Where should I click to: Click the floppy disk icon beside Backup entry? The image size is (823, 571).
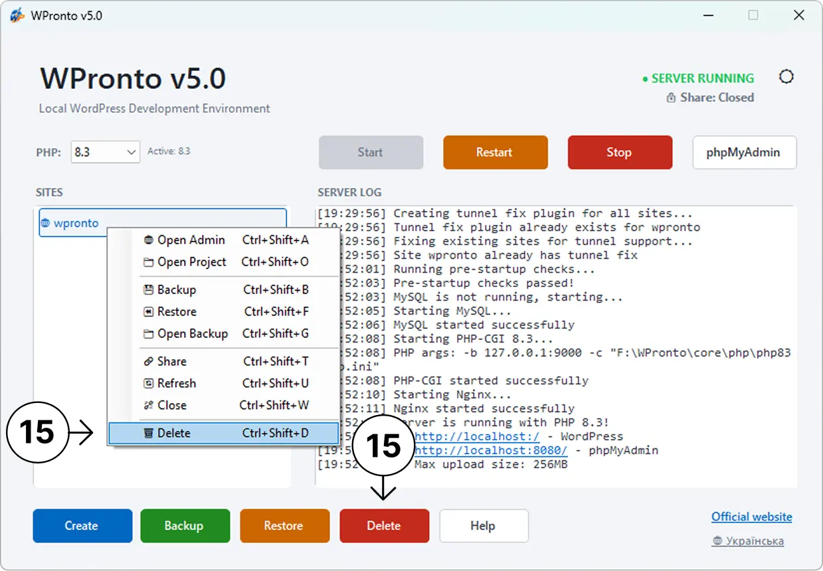coord(149,289)
